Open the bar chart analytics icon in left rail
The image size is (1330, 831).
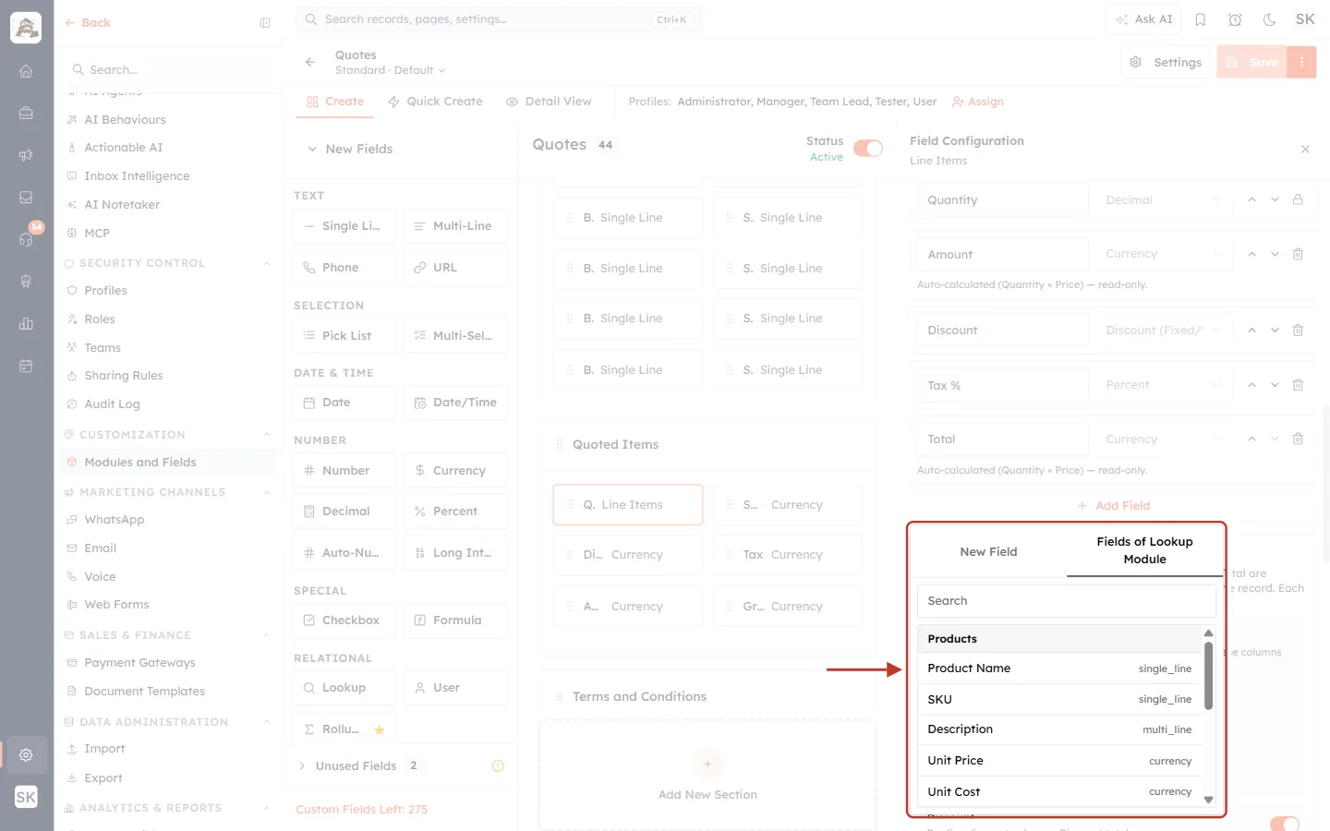[x=26, y=323]
